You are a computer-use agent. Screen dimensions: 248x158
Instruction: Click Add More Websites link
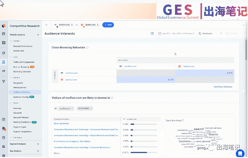point(223,87)
